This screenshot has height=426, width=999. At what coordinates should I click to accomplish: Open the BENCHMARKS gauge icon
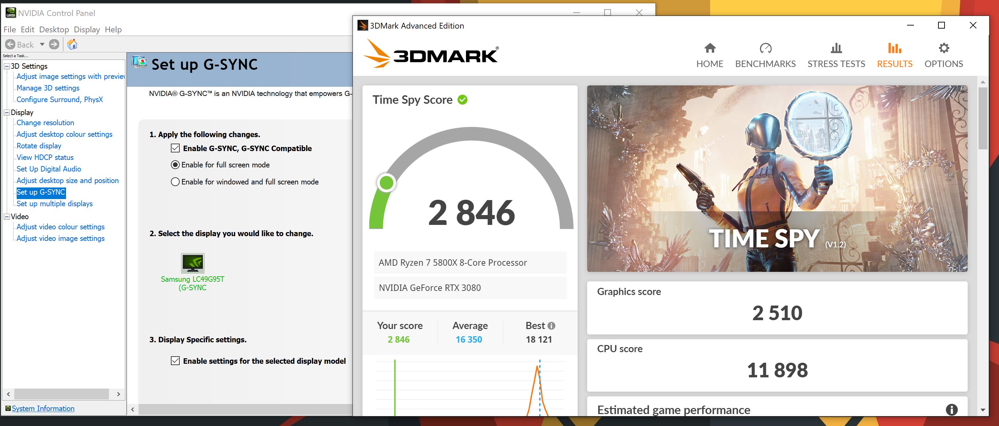[x=766, y=48]
